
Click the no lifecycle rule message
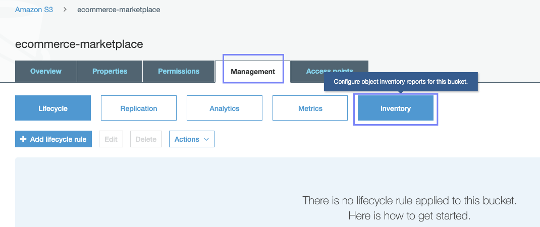click(409, 201)
